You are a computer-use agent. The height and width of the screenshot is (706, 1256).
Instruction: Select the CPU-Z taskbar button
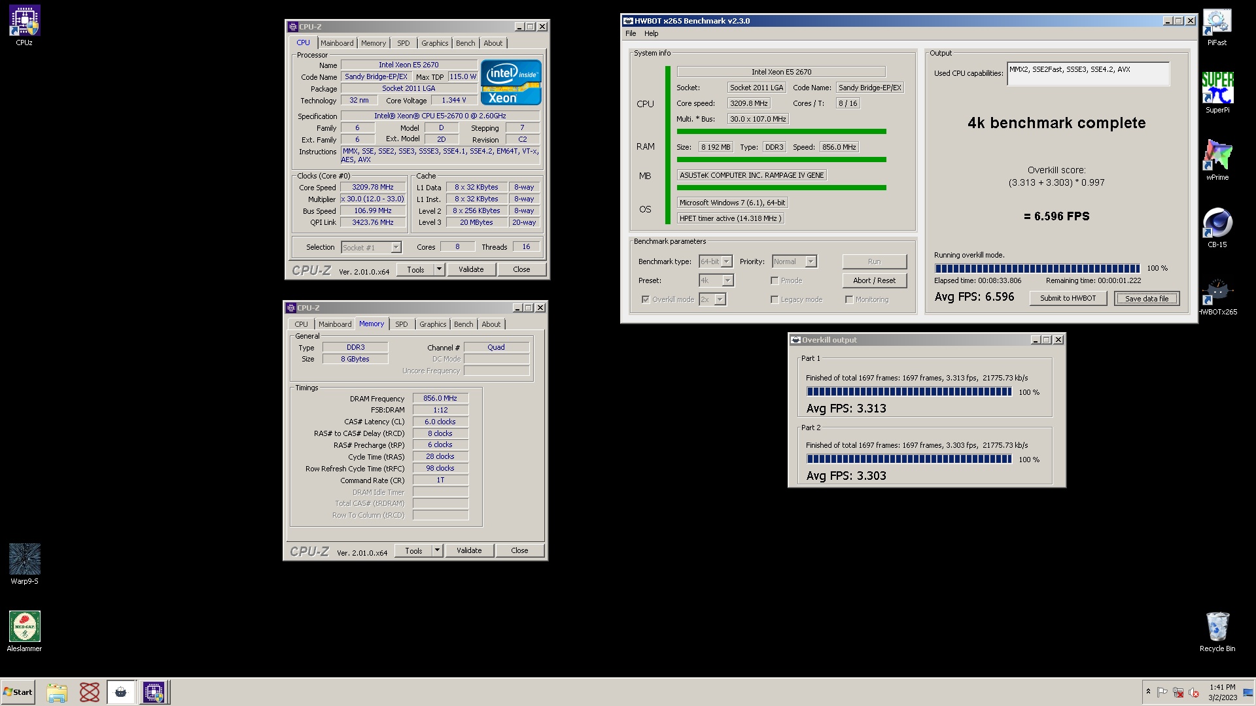coord(154,692)
